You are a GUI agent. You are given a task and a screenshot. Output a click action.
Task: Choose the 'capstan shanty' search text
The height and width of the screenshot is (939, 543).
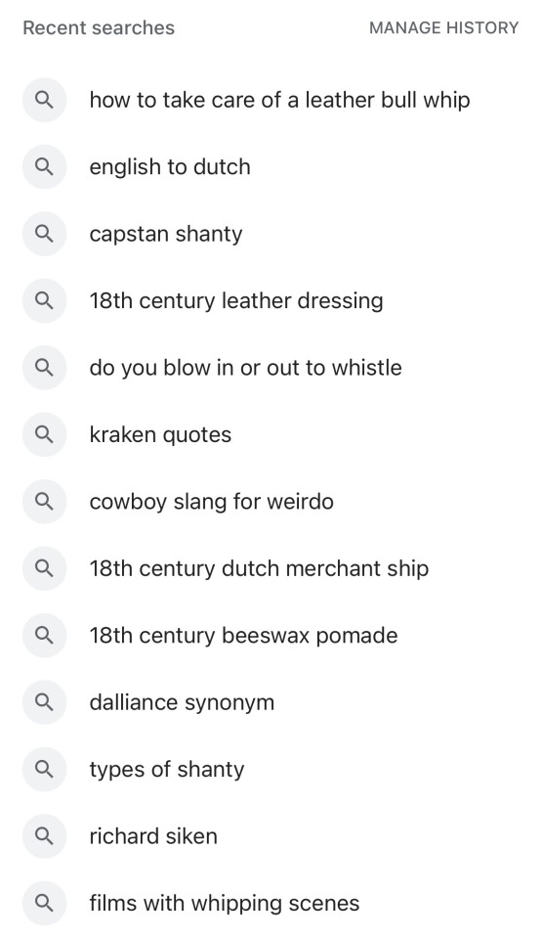(x=166, y=234)
